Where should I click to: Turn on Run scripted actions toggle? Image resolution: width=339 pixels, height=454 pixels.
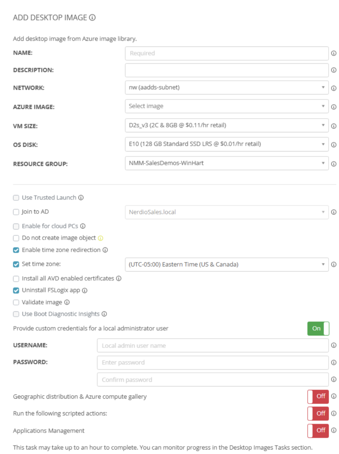coord(318,413)
